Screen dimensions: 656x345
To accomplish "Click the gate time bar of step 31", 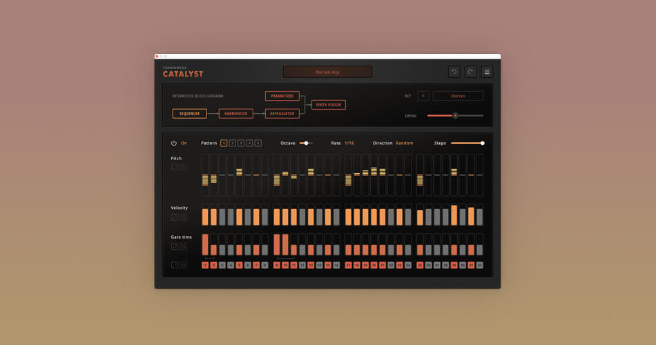I will [x=471, y=250].
